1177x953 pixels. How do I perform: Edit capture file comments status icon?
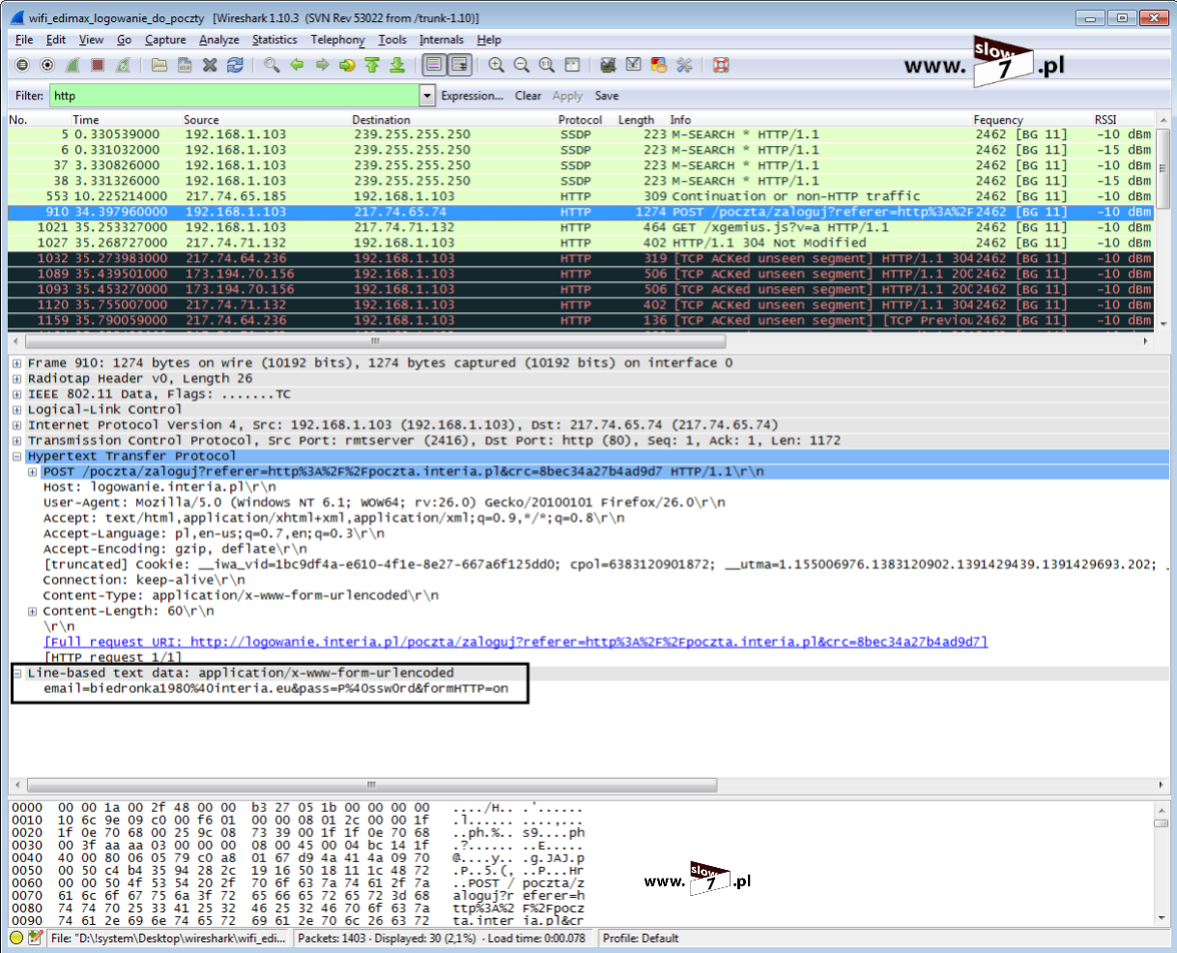tap(36, 938)
